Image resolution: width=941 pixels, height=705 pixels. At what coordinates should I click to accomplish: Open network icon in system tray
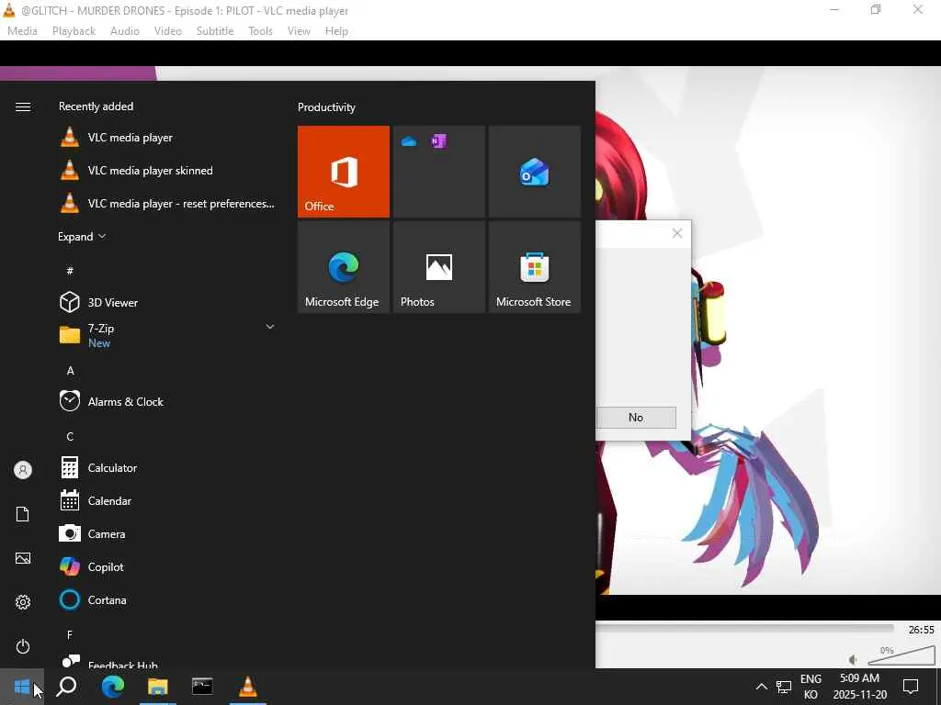click(784, 687)
